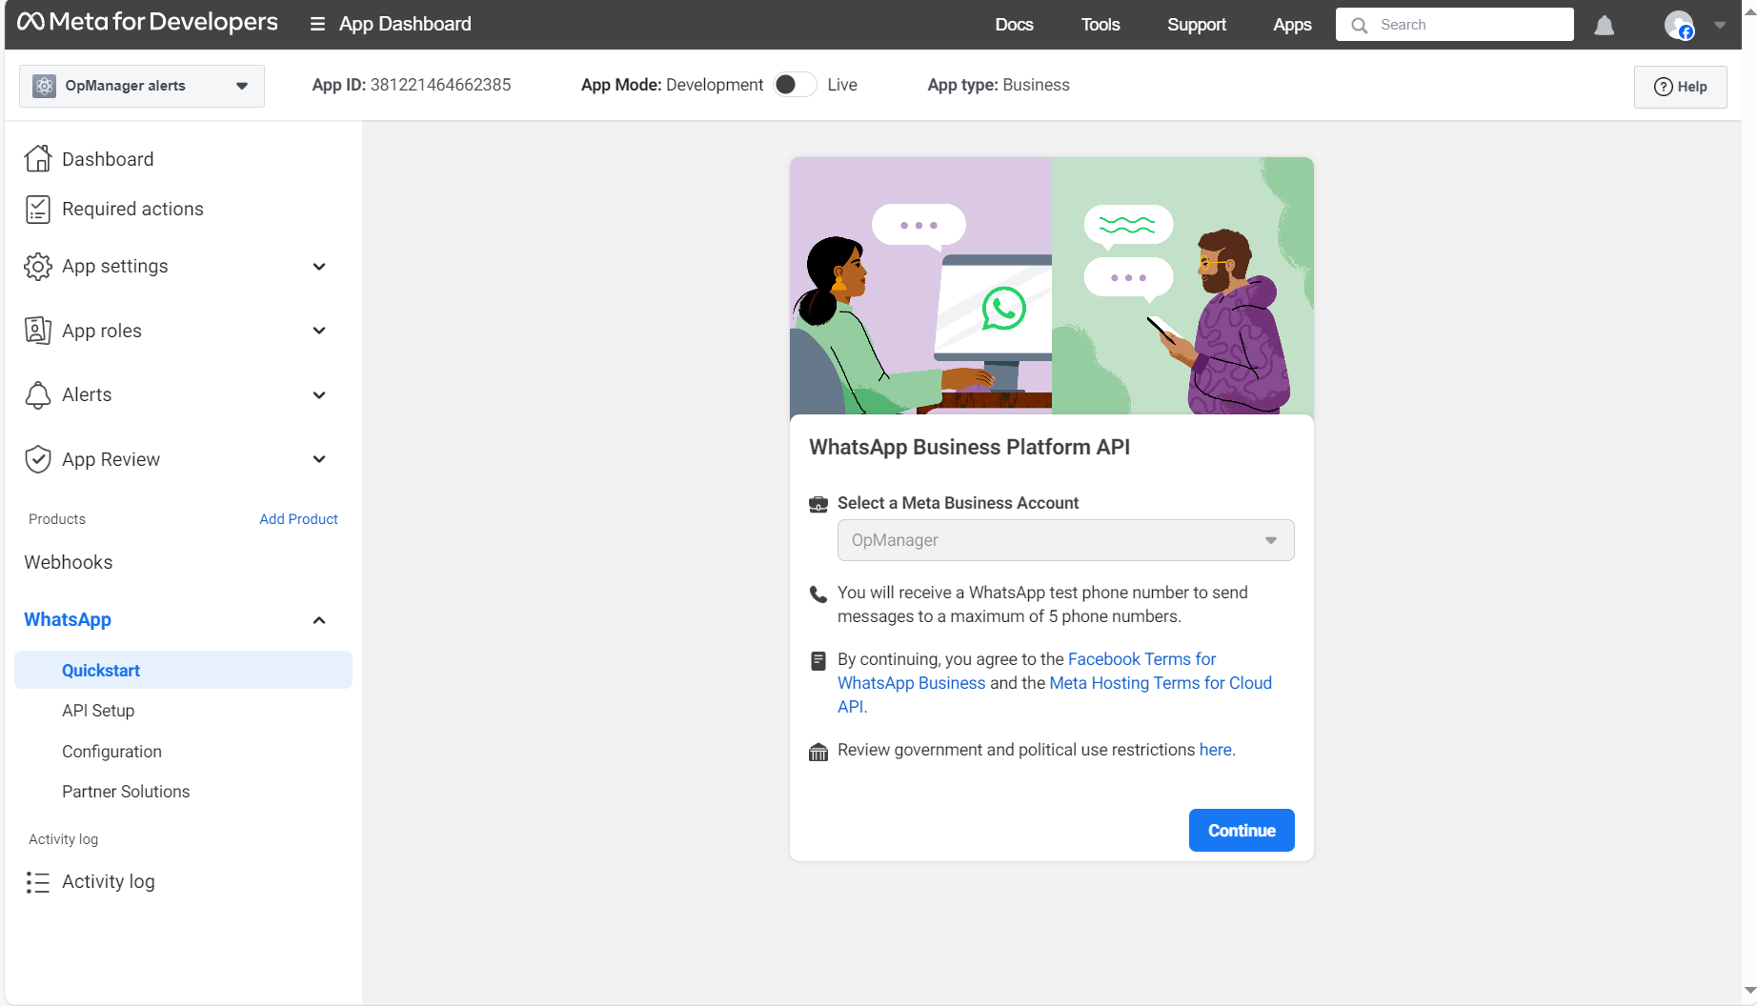Expand the Alerts sidebar section
Viewport: 1757px width, 1006px height.
pos(319,395)
